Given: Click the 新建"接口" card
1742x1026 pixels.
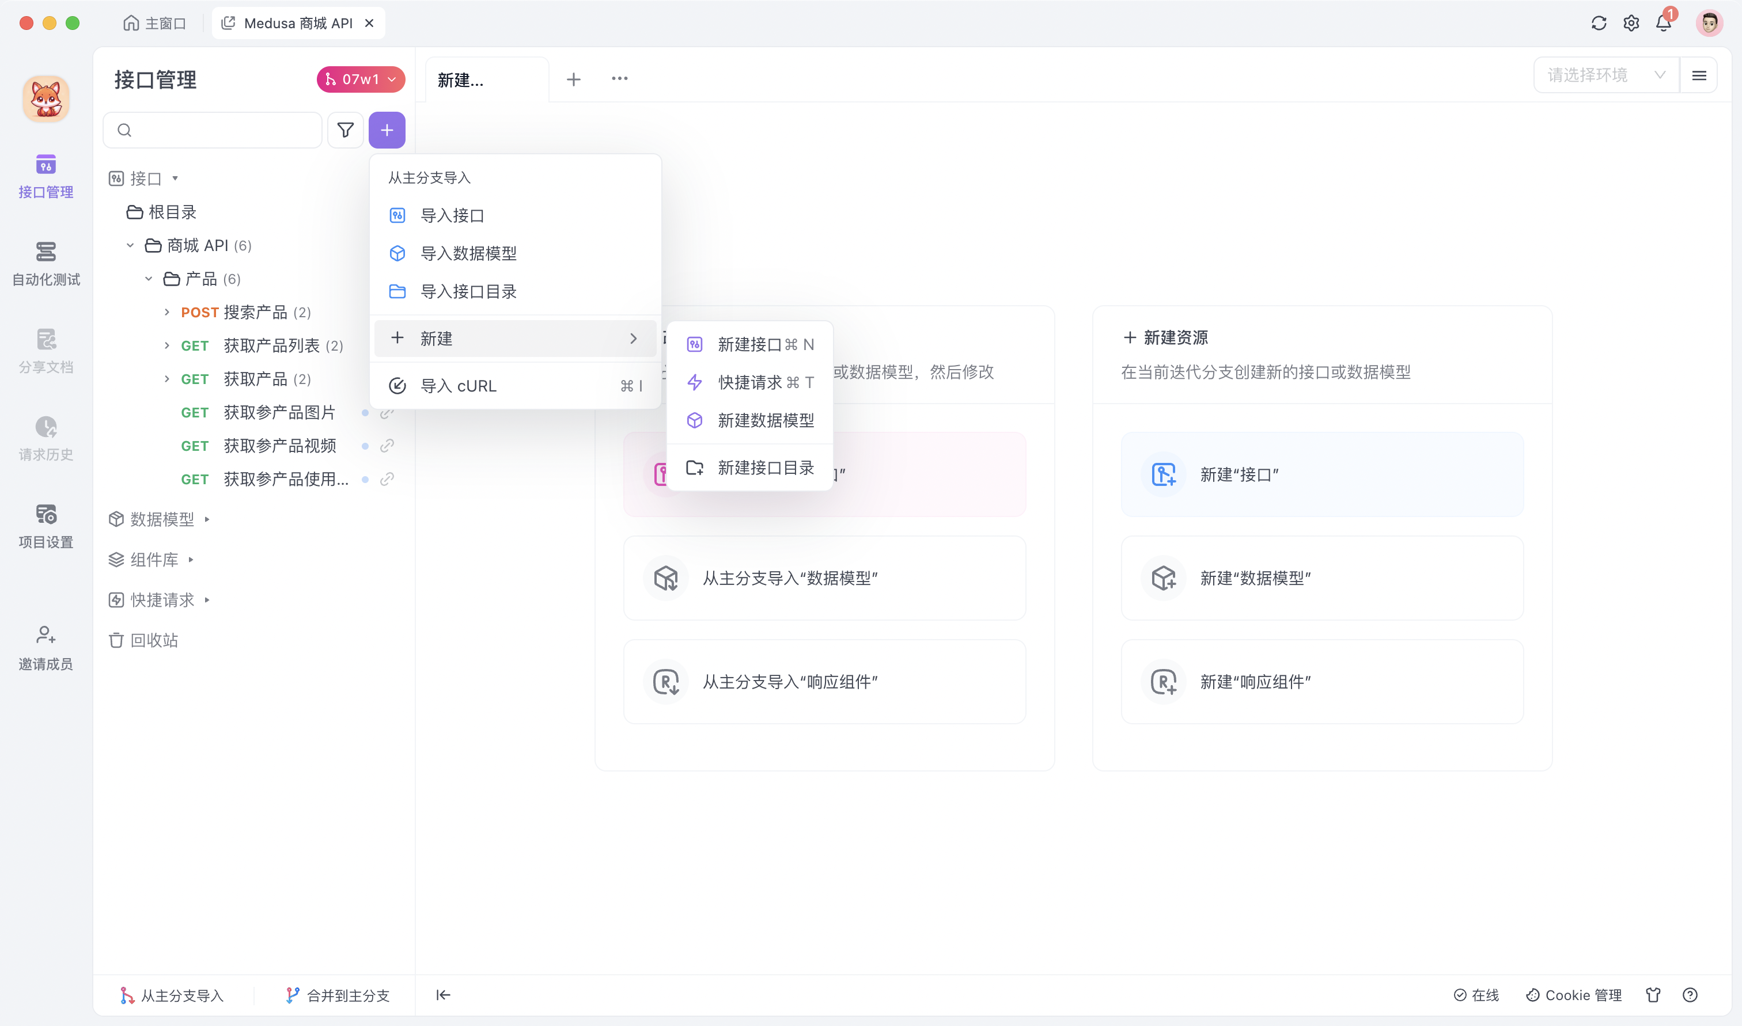Looking at the screenshot, I should click(x=1321, y=474).
